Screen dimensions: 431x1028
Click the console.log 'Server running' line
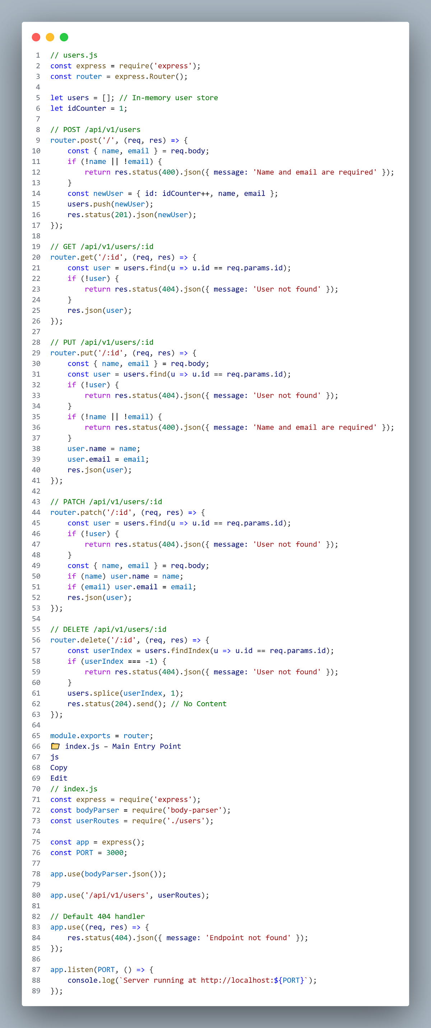click(192, 980)
